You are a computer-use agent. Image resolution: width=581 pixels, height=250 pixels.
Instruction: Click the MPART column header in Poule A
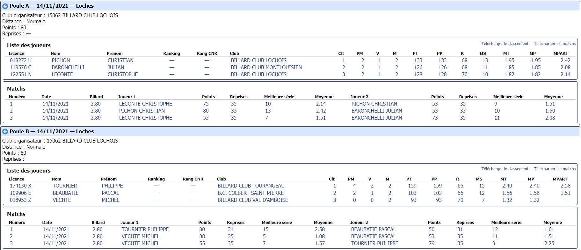(x=561, y=54)
